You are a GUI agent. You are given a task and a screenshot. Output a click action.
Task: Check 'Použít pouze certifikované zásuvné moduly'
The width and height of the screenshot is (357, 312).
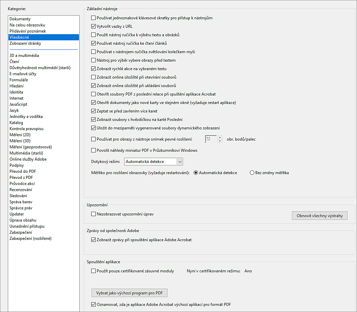point(93,271)
